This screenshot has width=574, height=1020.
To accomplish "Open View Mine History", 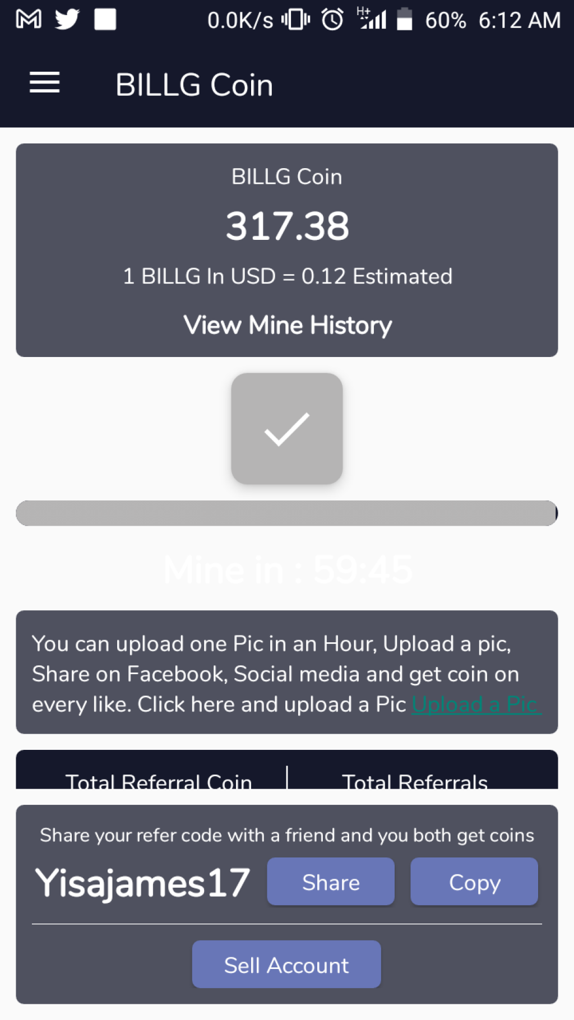I will 288,325.
